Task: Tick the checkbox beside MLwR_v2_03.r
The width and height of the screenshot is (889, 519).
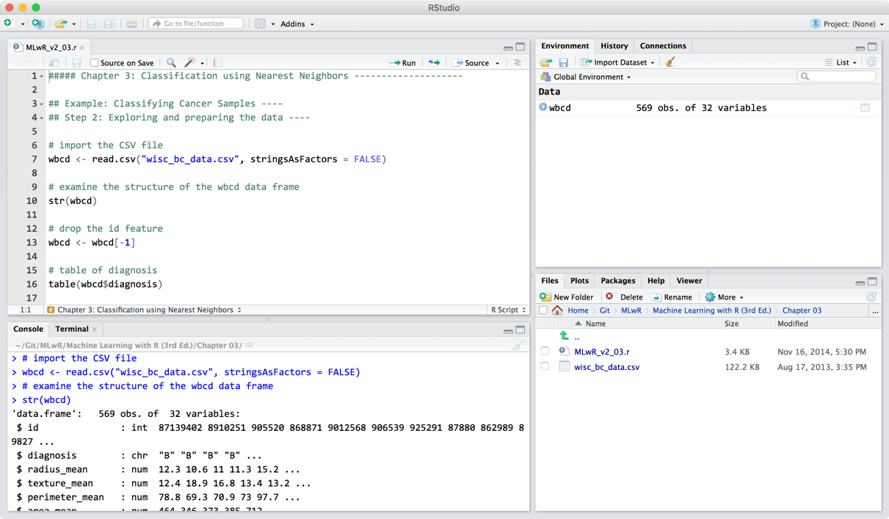Action: click(x=545, y=352)
